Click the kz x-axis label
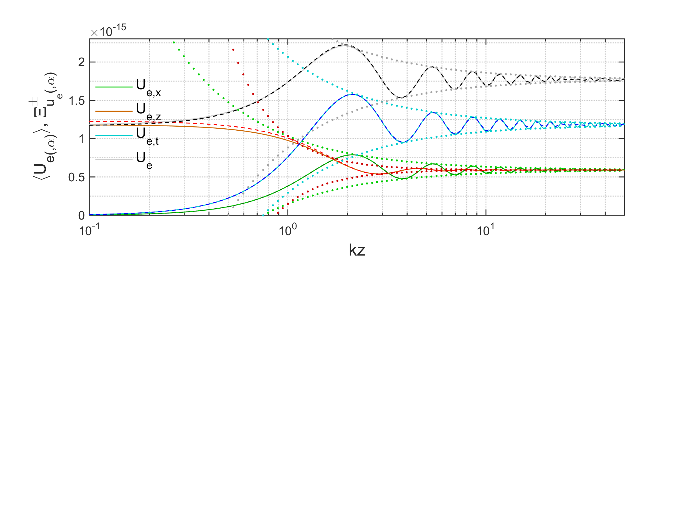This screenshot has height=518, width=690. pos(357,250)
